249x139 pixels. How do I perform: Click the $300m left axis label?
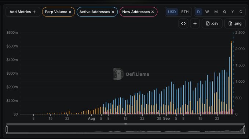pyautogui.click(x=12, y=74)
